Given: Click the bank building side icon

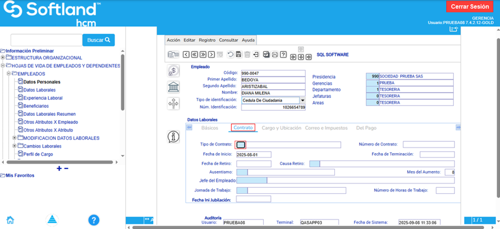Looking at the screenshot, I should (x=173, y=87).
